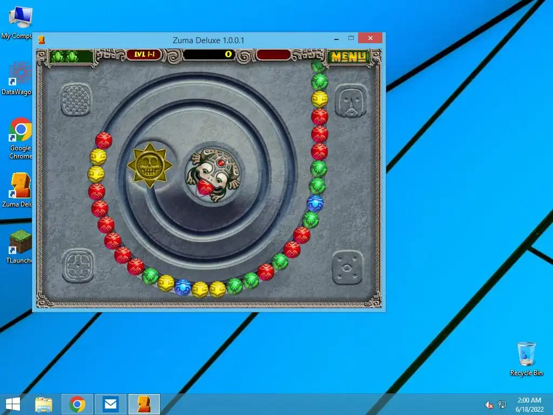The image size is (553, 415).
Task: Maximize the Zuma Deluxe window
Action: coord(351,38)
